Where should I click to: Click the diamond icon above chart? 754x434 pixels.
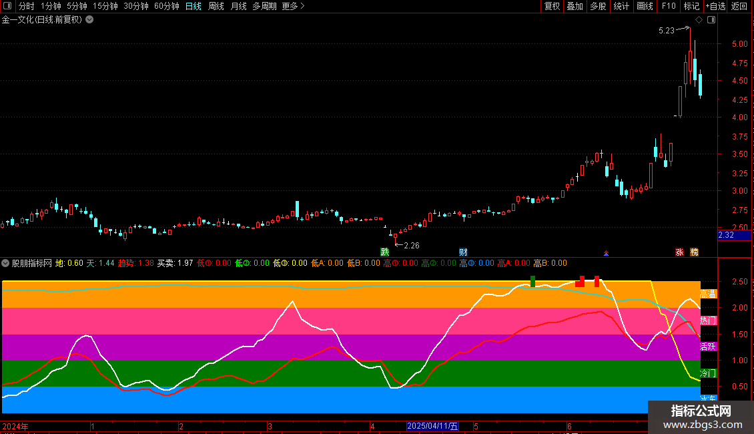click(699, 20)
